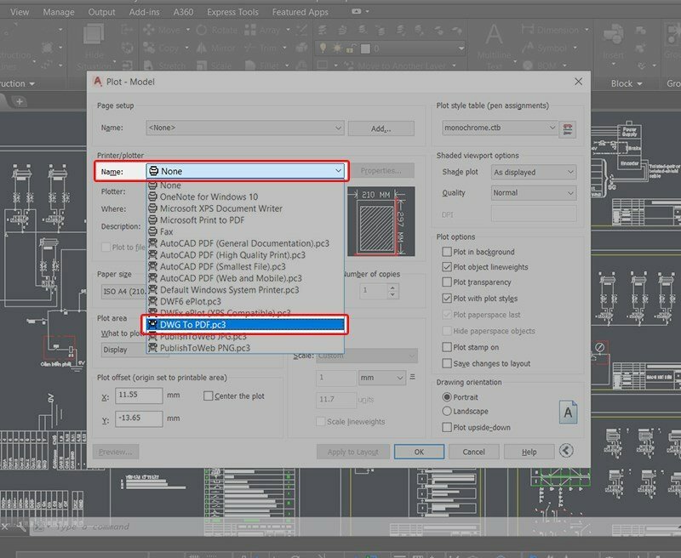
Task: Edit the X plot offset value
Action: 140,396
